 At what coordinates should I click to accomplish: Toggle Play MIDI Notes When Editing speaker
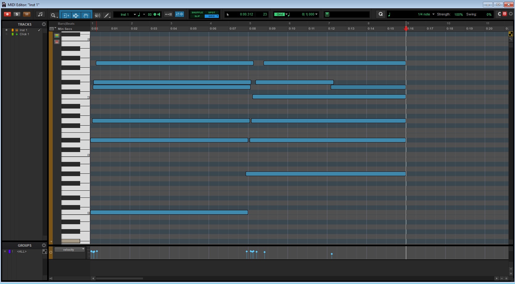click(97, 15)
